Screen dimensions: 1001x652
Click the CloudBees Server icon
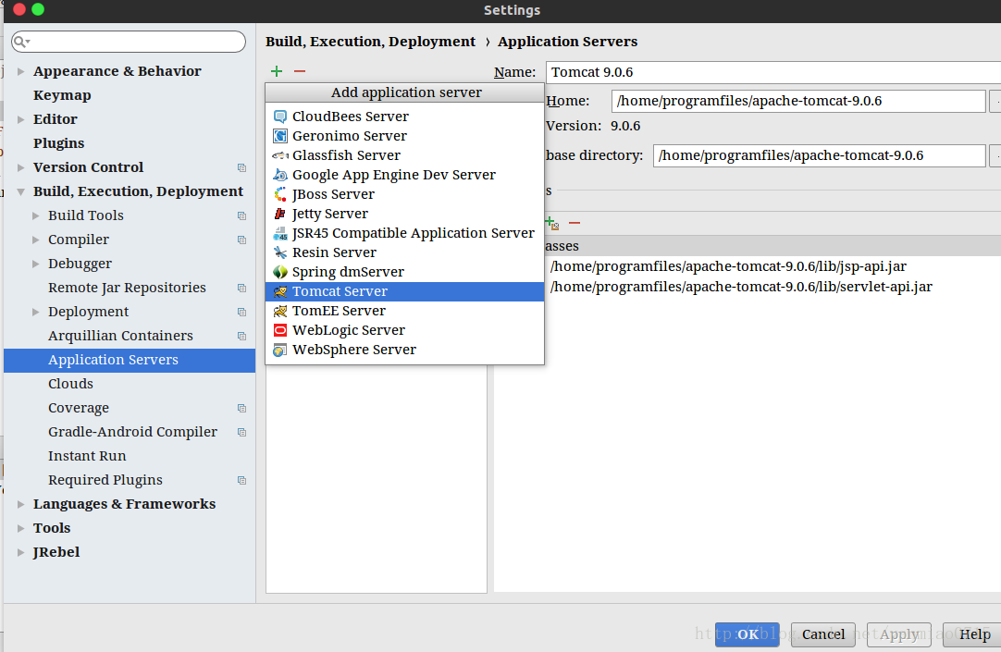coord(280,117)
